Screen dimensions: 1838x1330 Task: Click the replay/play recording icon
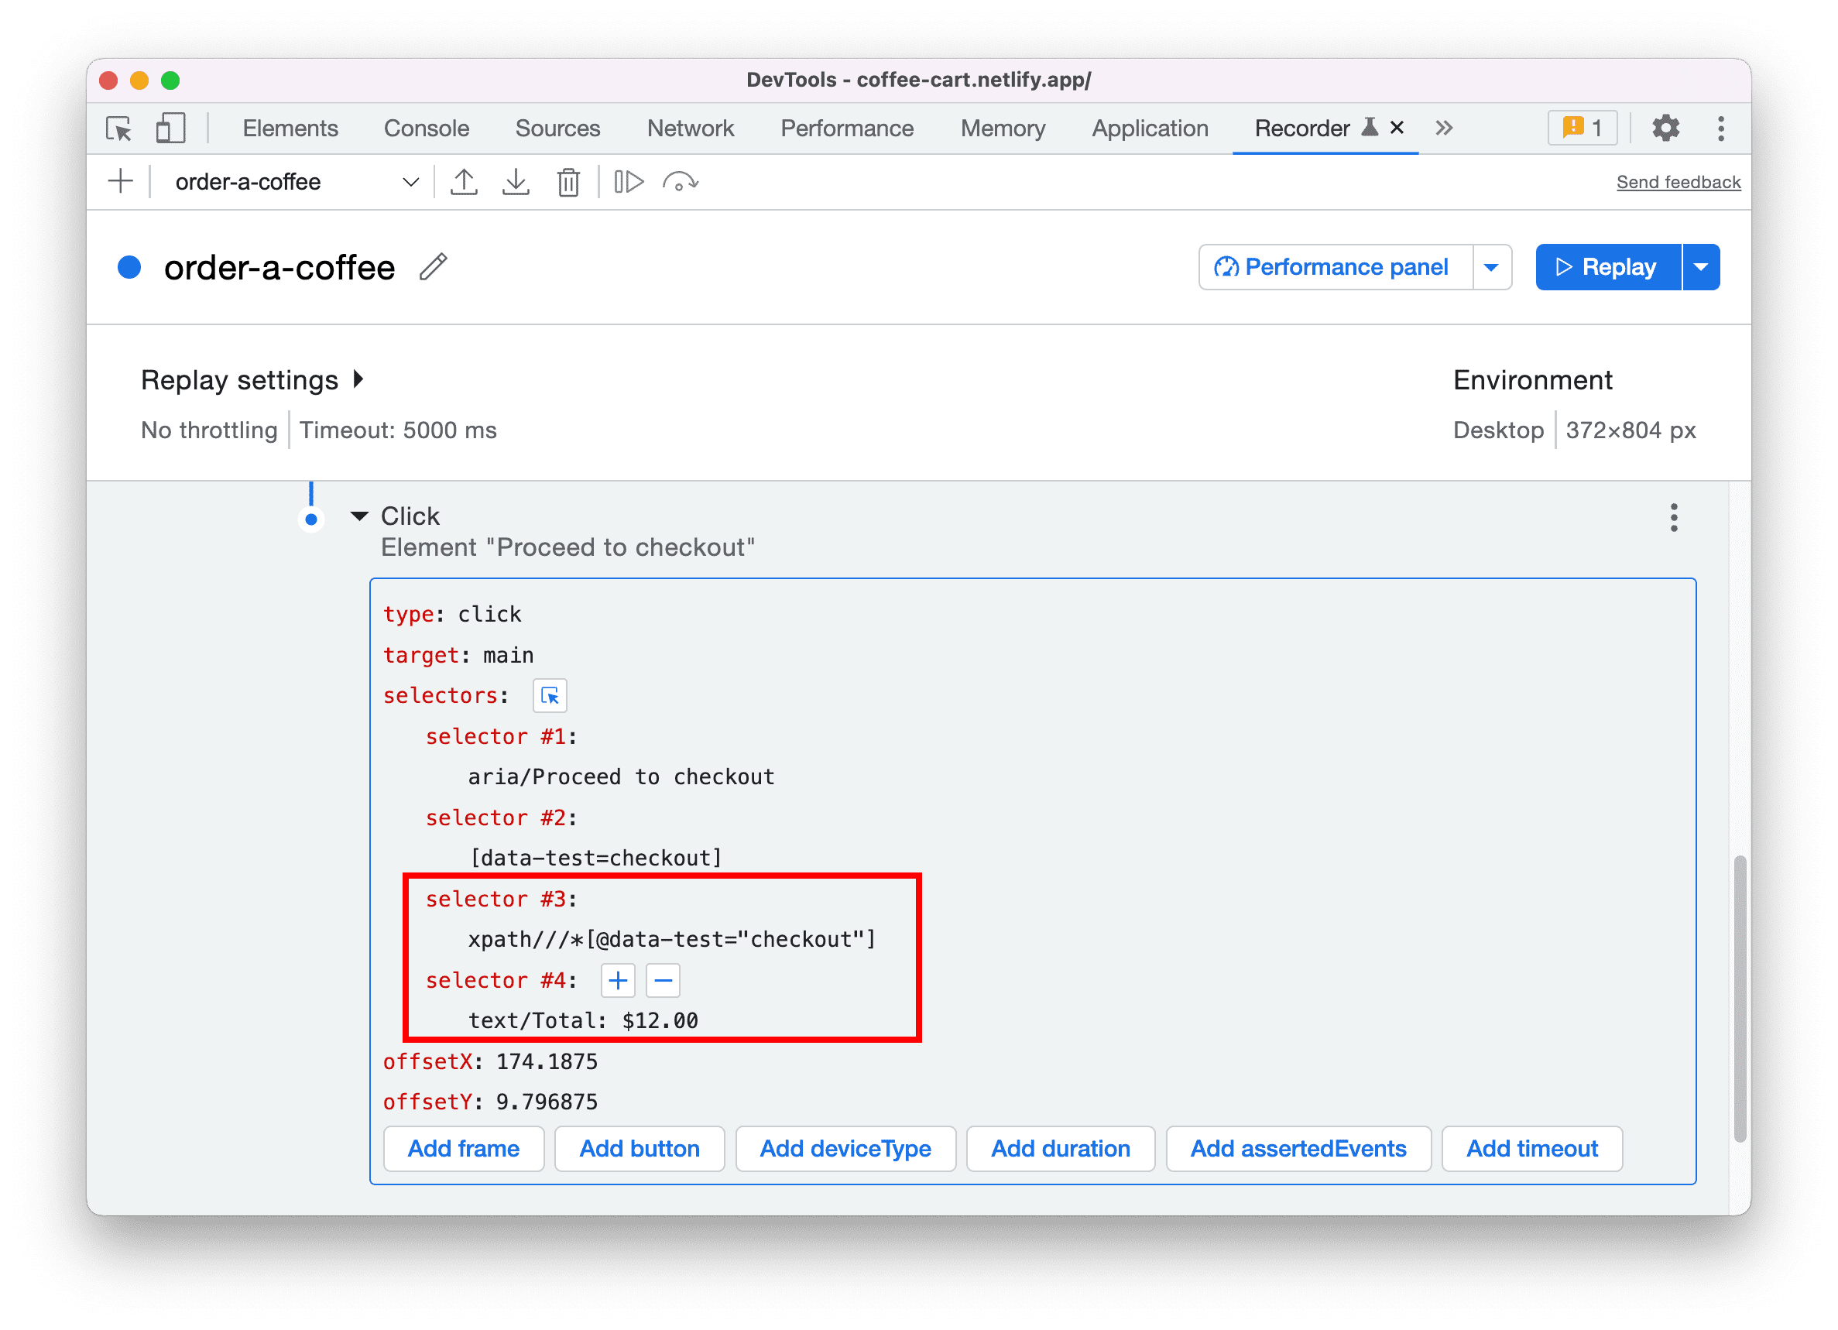629,181
